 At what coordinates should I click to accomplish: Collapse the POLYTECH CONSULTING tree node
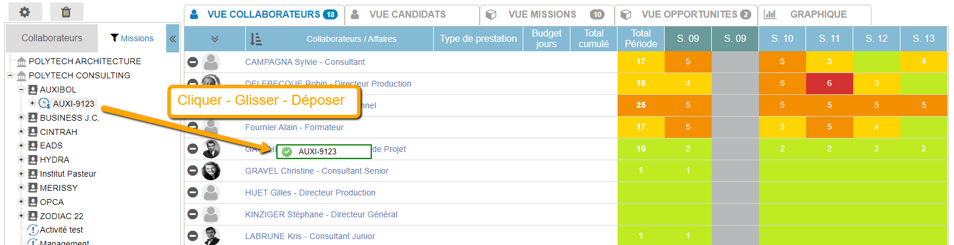[10, 75]
